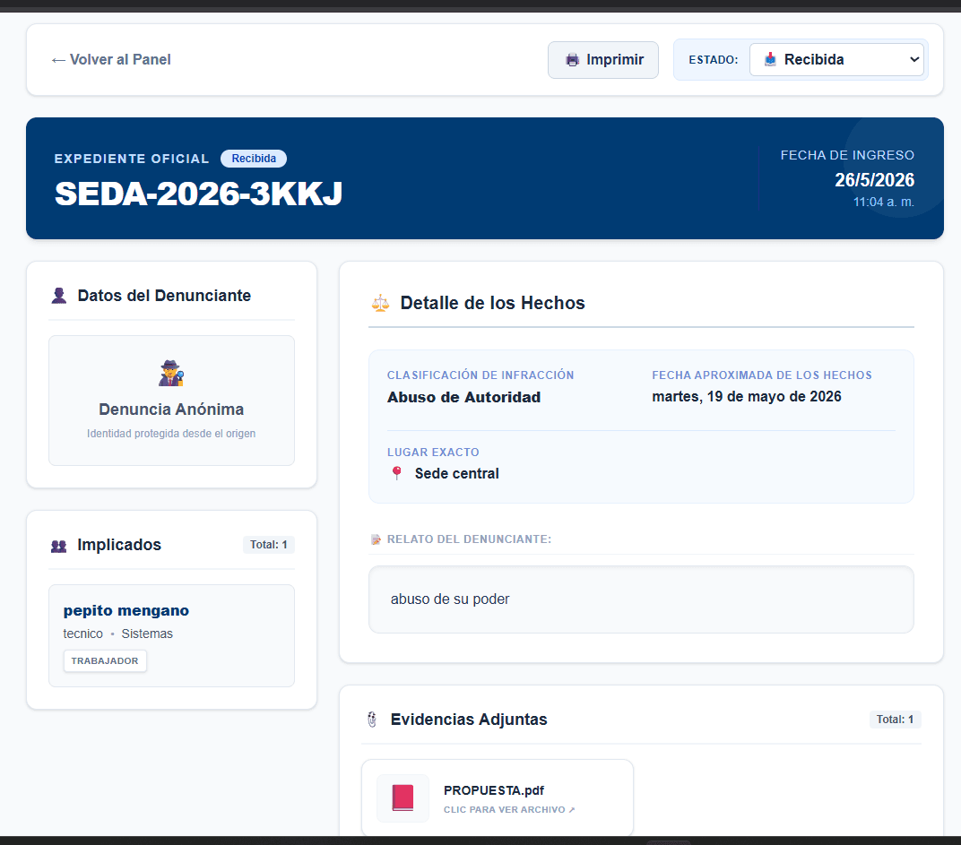
Task: Click the Total: 1 badge in Implicados
Action: 268,544
